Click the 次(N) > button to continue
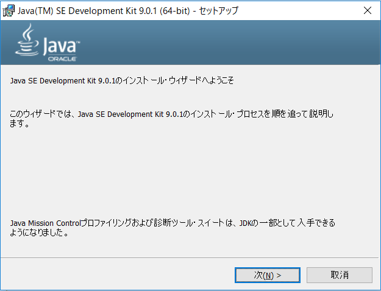 [268, 275]
